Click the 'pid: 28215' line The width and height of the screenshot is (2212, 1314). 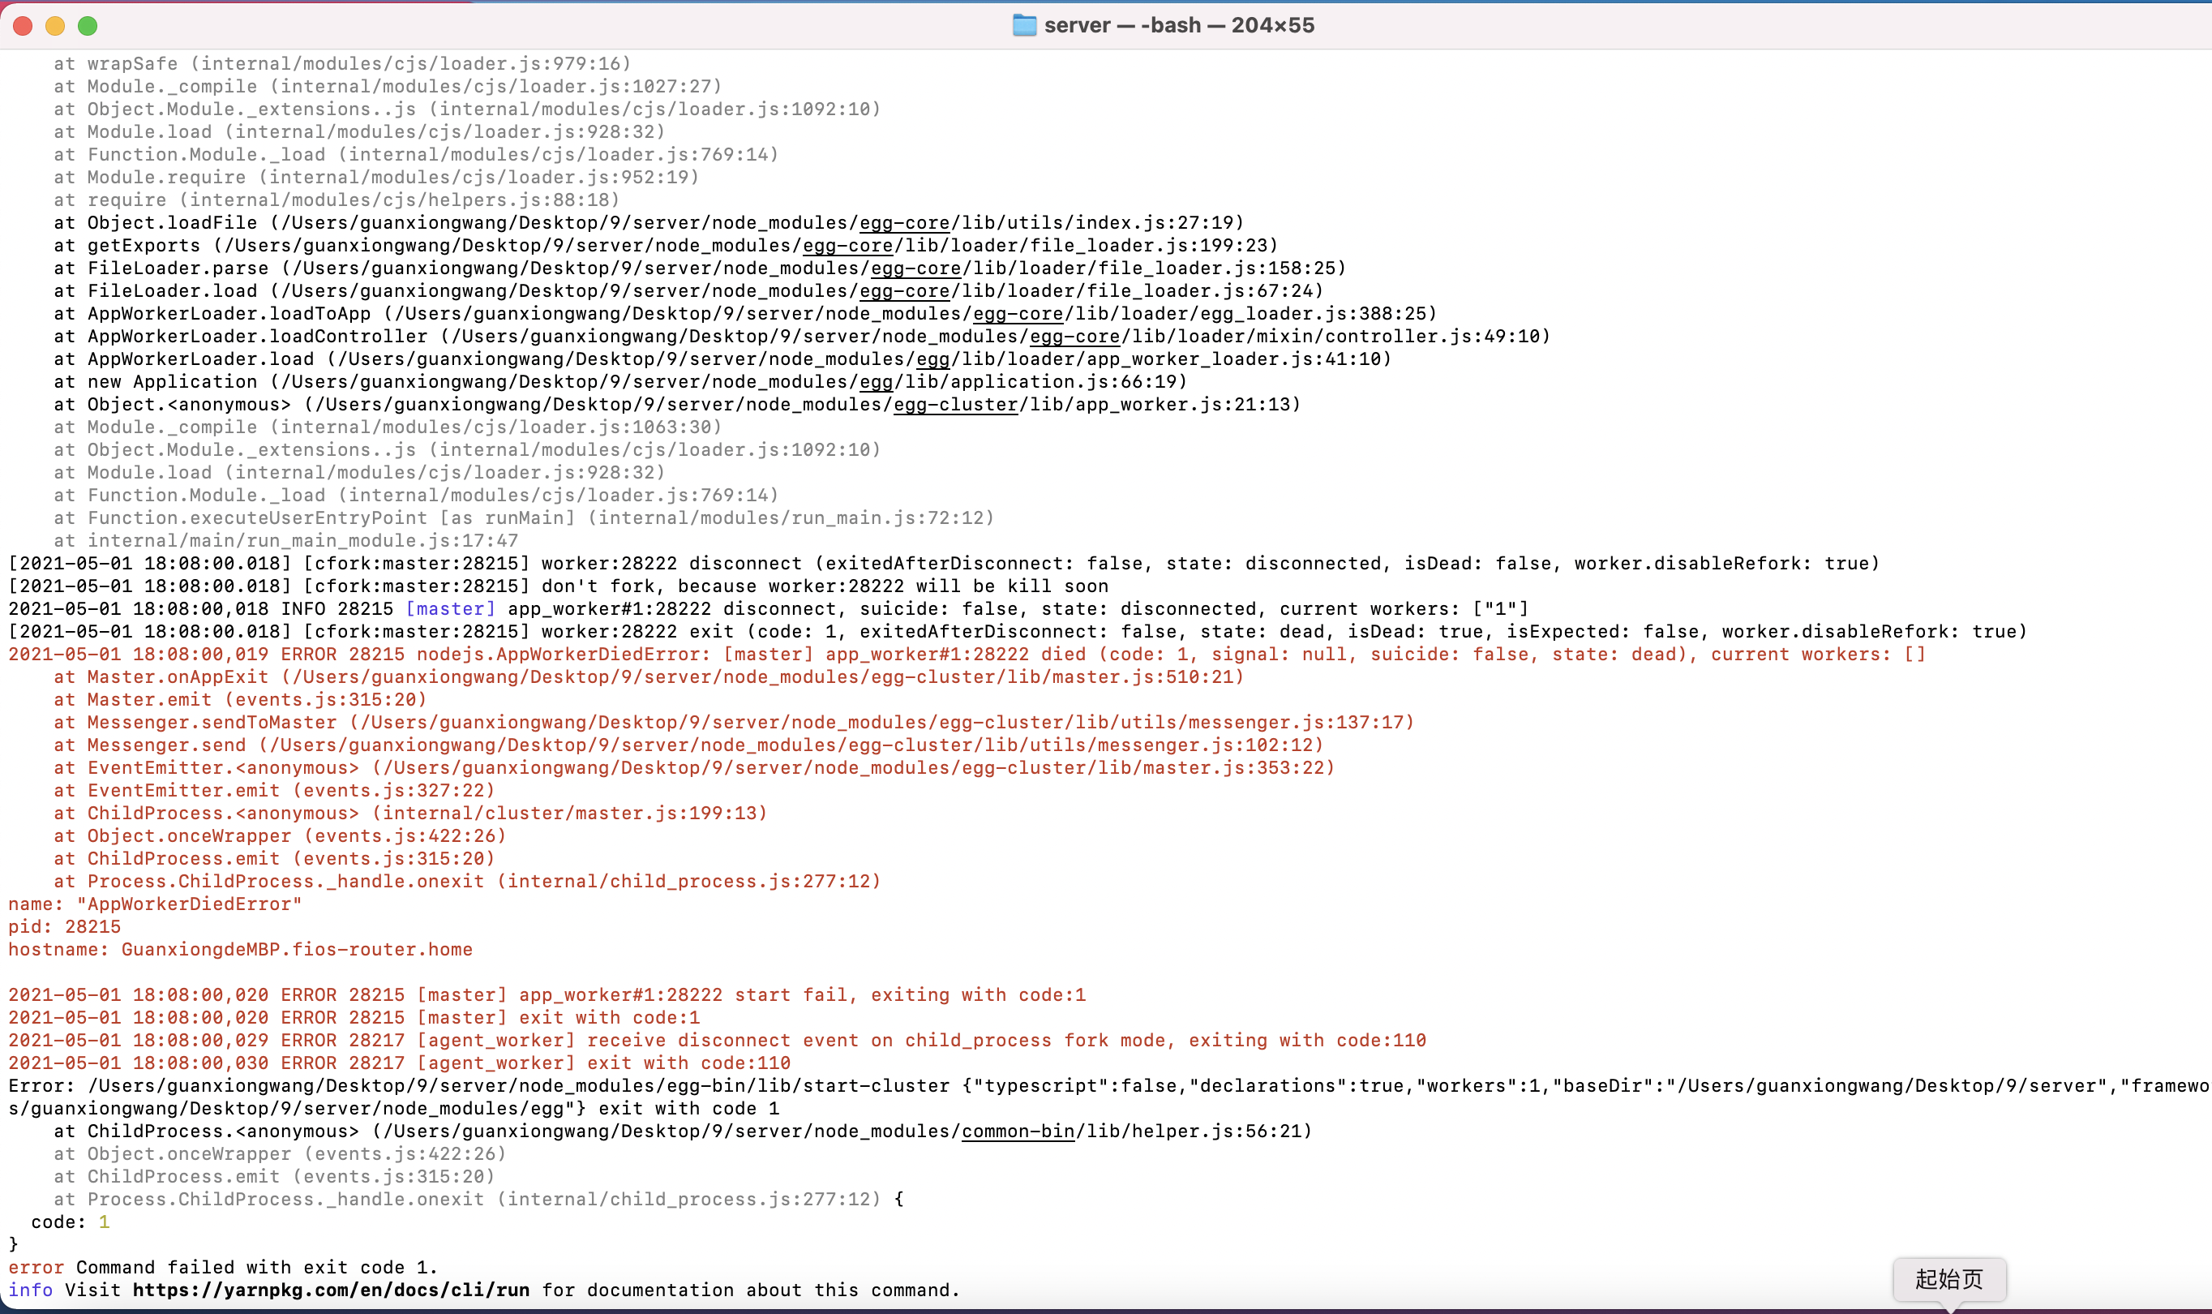point(65,927)
